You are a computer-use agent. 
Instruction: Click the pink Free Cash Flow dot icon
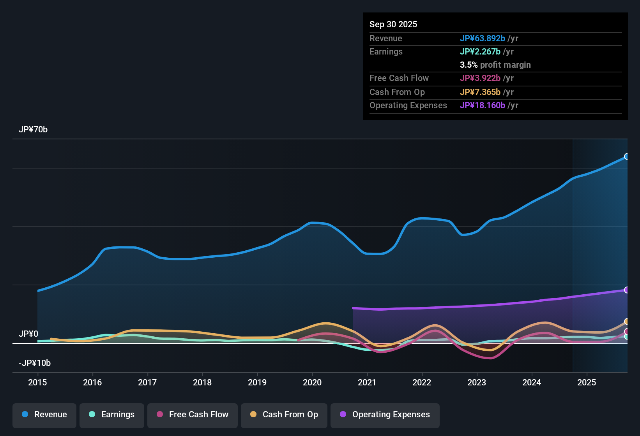tap(159, 415)
